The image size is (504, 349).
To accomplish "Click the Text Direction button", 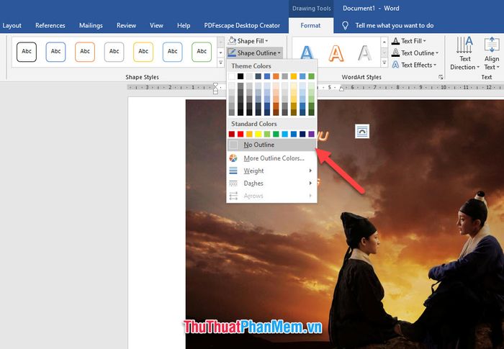I will [465, 53].
